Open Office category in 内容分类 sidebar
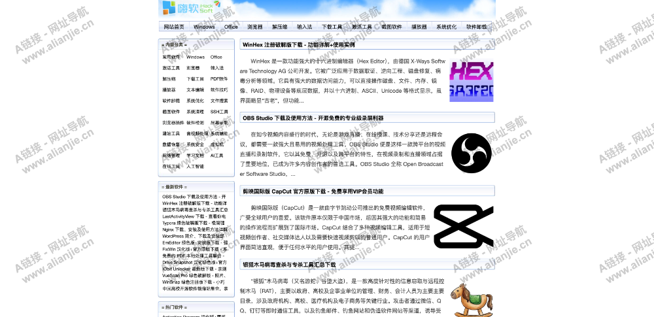The width and height of the screenshot is (654, 317). (x=216, y=57)
